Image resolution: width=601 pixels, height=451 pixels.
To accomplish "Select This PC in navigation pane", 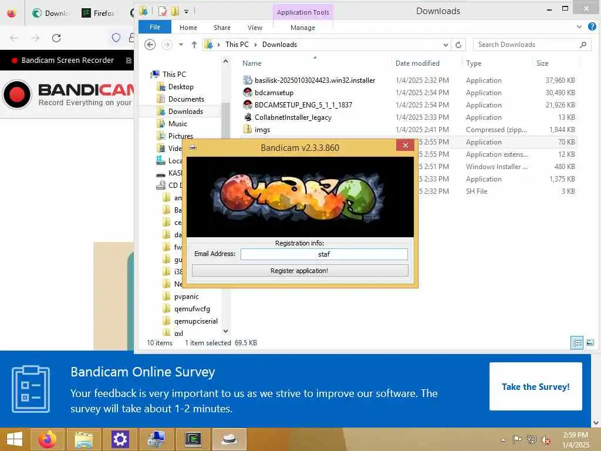I will 174,75.
